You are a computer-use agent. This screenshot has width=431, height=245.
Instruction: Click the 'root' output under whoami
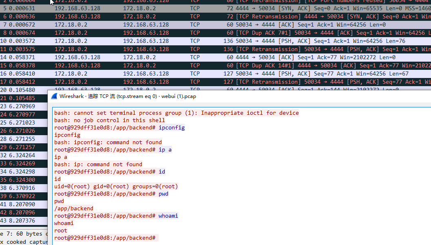click(60, 230)
